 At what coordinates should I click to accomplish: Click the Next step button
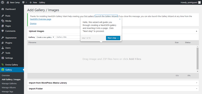(x=113, y=38)
